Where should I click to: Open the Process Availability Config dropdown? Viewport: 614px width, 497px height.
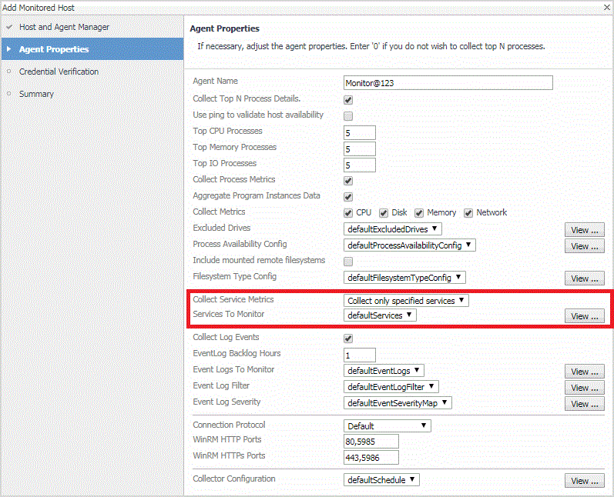[410, 245]
